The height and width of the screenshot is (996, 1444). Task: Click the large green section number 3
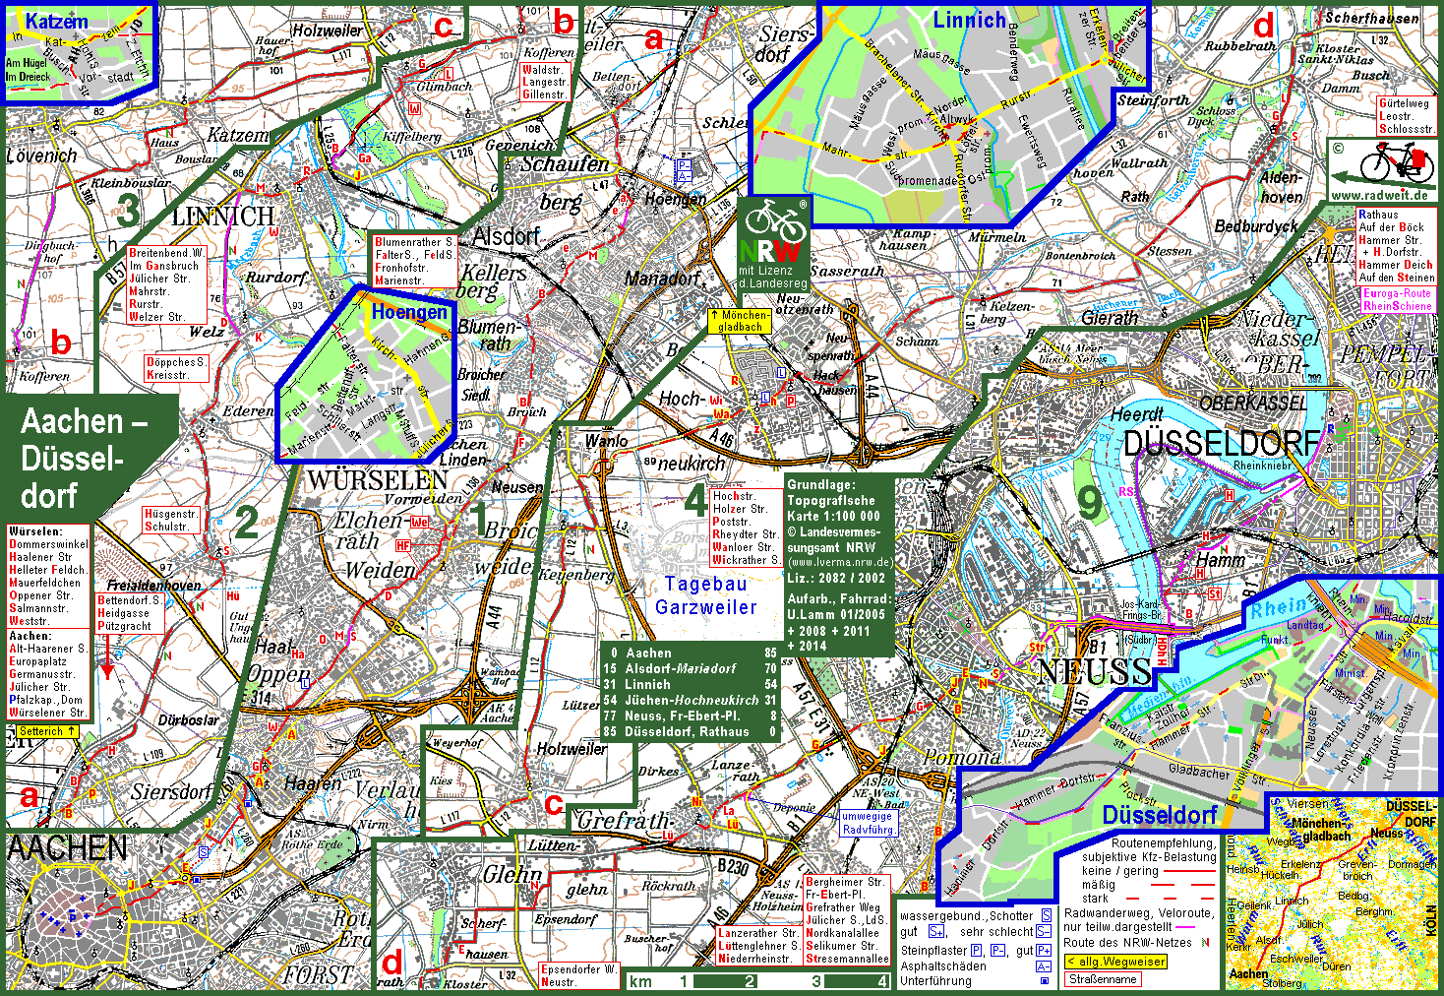[127, 211]
